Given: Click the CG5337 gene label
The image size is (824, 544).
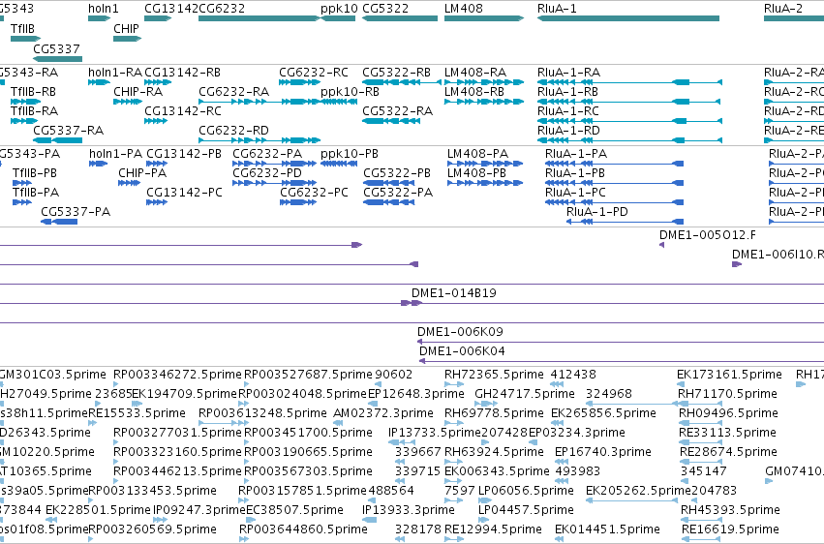Looking at the screenshot, I should (57, 48).
